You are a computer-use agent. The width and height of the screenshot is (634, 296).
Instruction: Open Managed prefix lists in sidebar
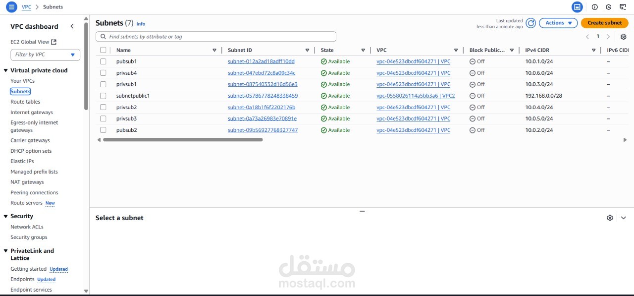[34, 172]
